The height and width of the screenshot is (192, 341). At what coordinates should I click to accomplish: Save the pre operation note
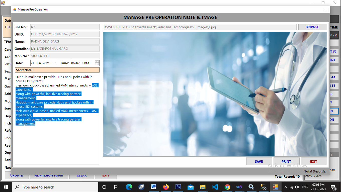pos(259,161)
